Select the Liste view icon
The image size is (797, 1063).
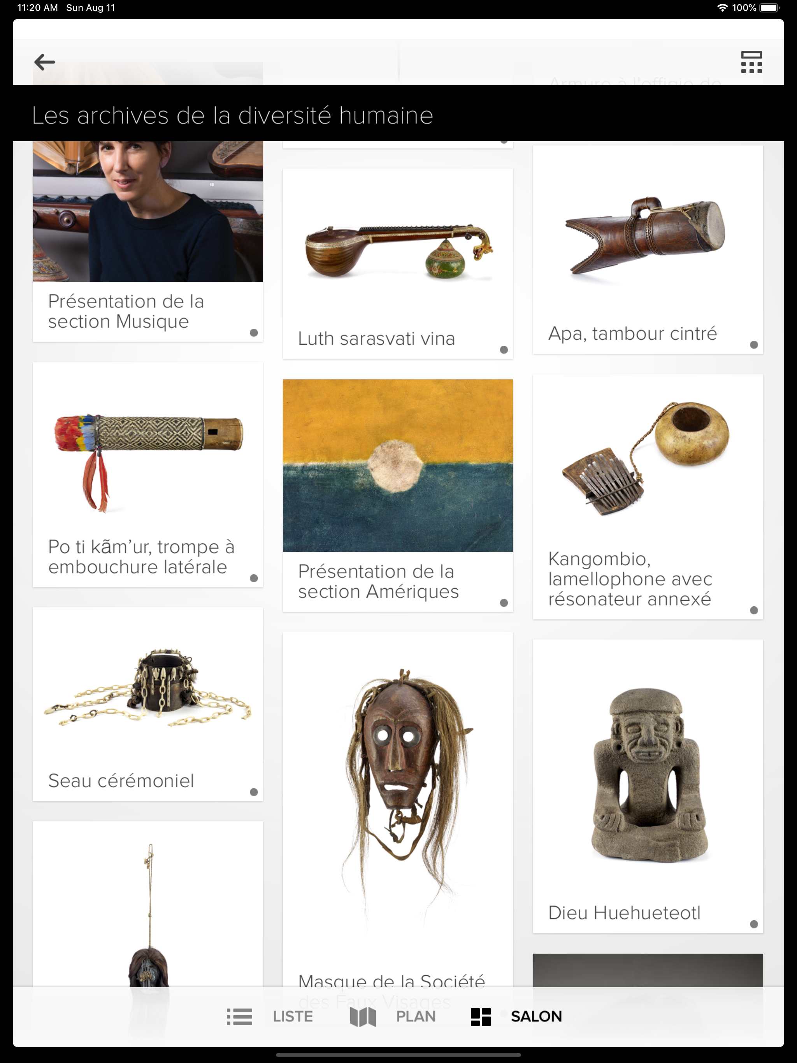(x=239, y=1016)
